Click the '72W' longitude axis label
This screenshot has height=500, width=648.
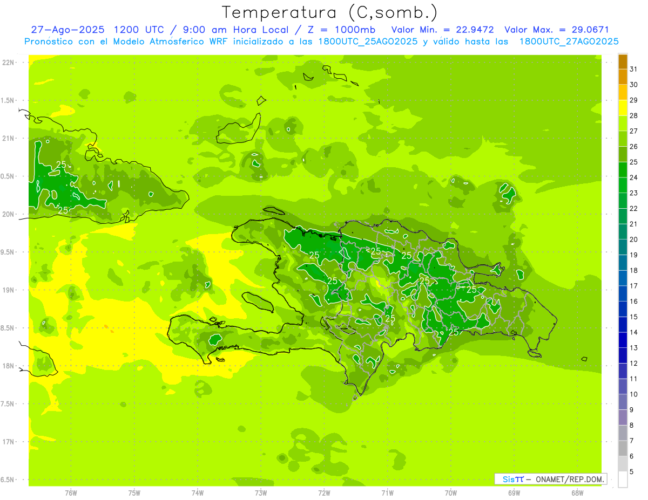point(324,492)
